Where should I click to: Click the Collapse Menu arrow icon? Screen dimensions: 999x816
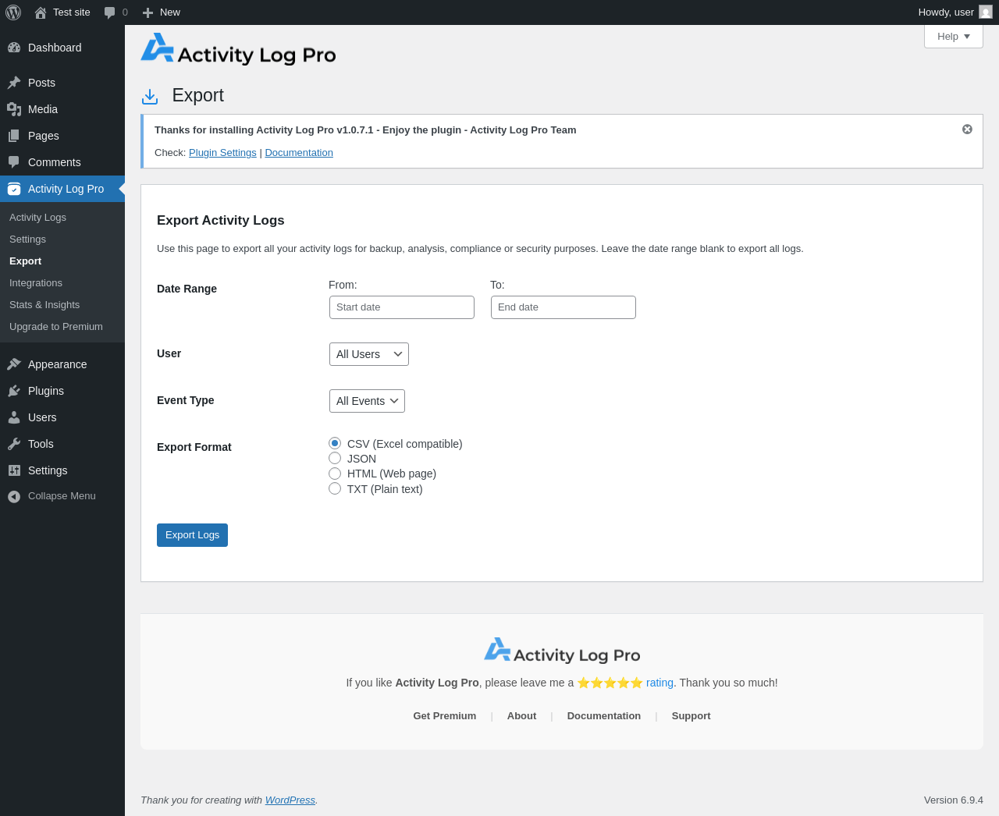point(14,496)
